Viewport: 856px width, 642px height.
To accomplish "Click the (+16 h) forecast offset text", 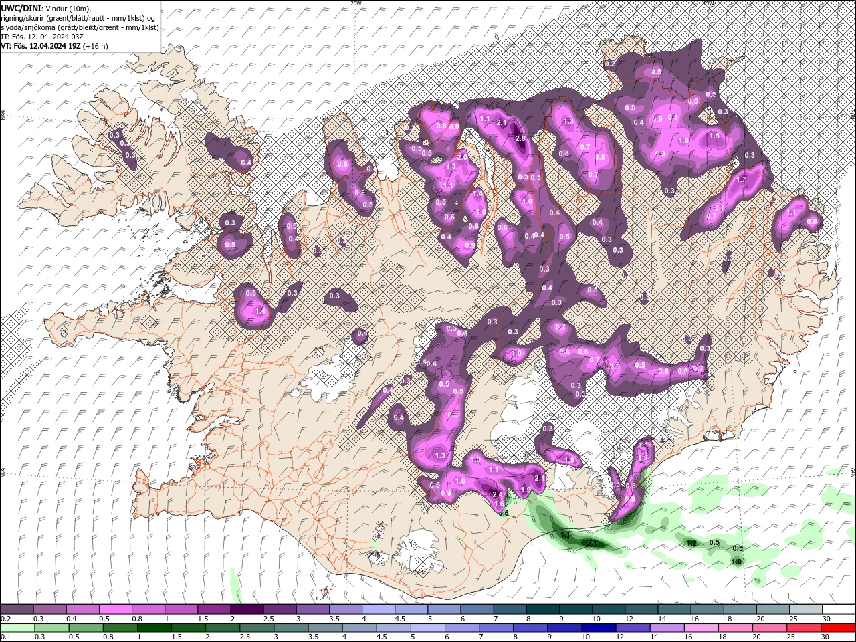I will [95, 46].
